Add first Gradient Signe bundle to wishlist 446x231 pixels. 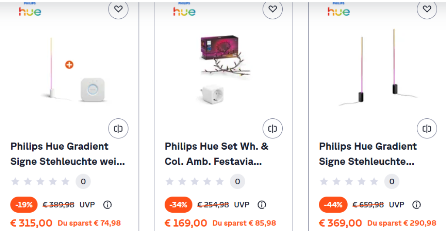[x=118, y=9]
